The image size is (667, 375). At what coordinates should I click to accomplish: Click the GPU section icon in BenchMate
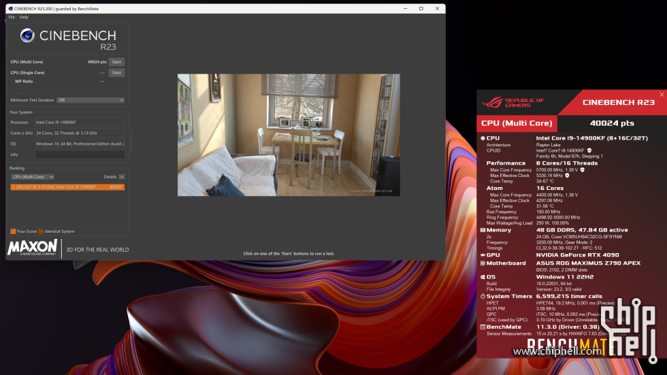coord(483,255)
